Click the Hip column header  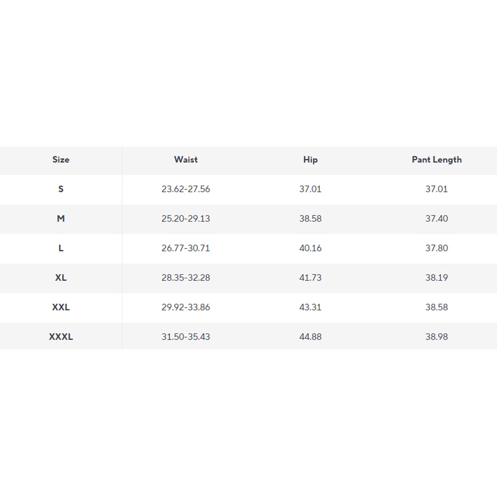pyautogui.click(x=310, y=160)
